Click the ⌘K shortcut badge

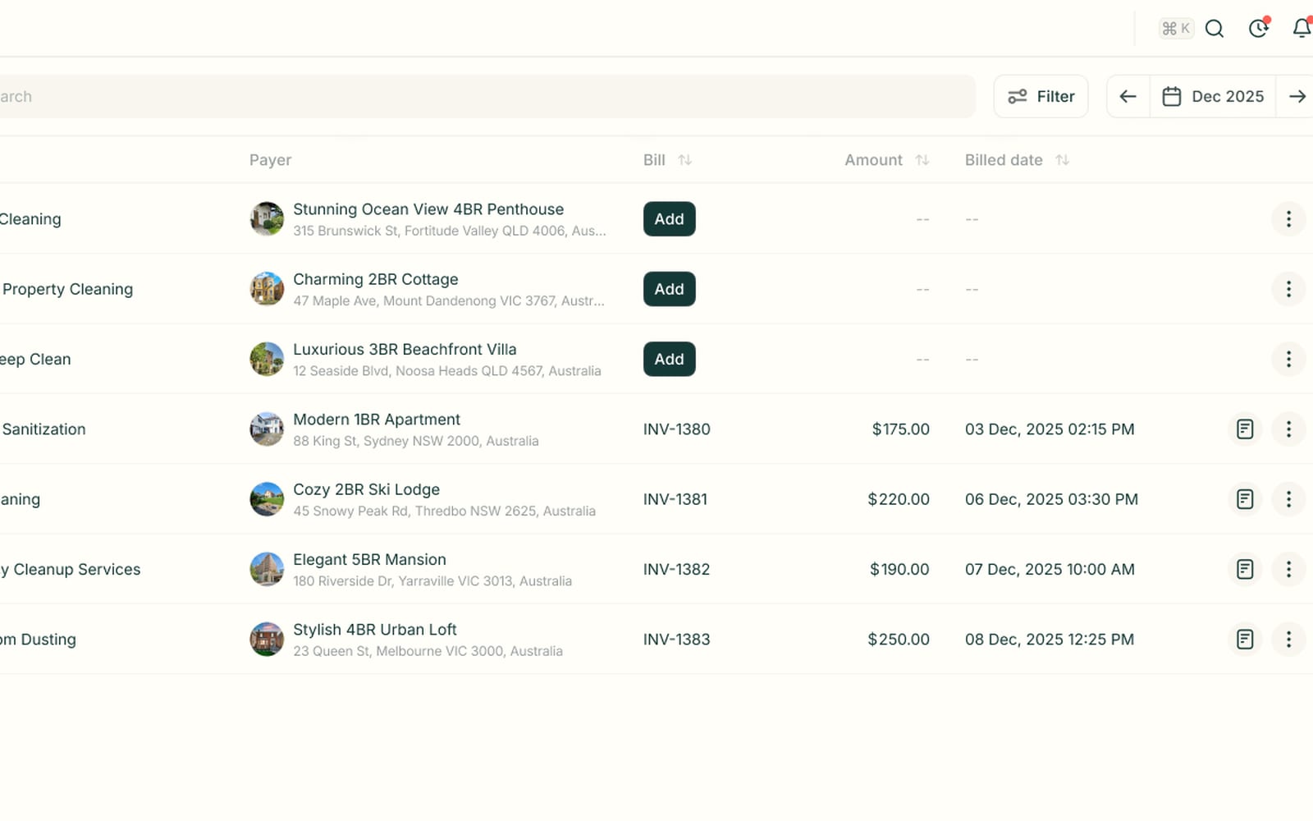pyautogui.click(x=1176, y=29)
